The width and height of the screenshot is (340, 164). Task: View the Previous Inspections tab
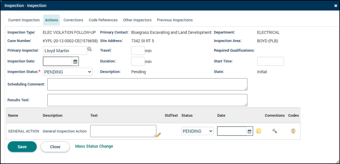coord(175,20)
